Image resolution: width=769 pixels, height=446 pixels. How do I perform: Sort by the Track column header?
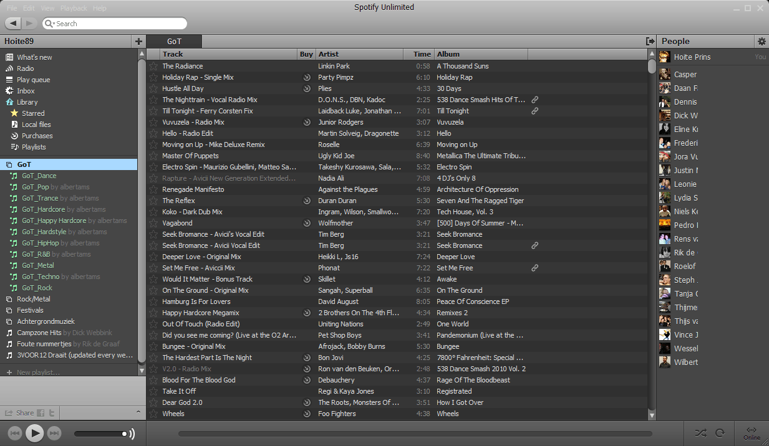coord(228,54)
